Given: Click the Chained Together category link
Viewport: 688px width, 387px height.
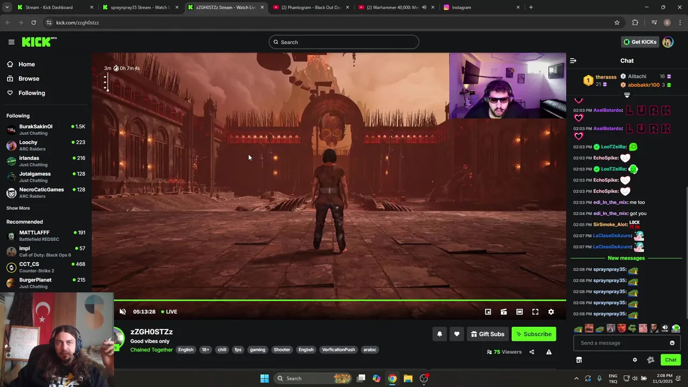Looking at the screenshot, I should pos(152,350).
